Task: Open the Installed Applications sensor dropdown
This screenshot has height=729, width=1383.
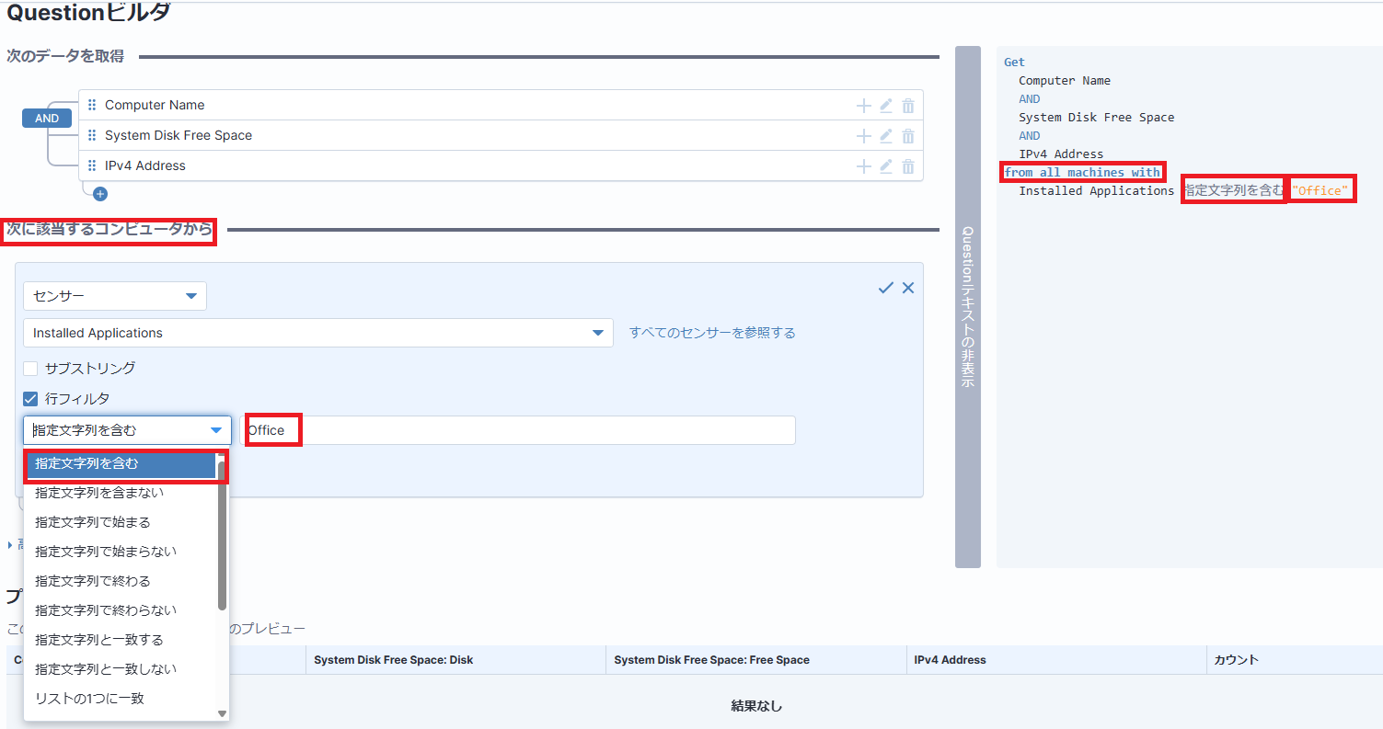Action: pos(318,333)
